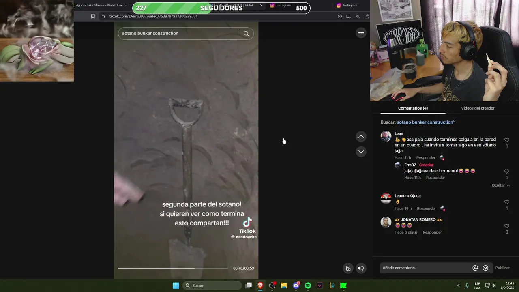This screenshot has height=292, width=519.
Task: Creator-liked badge on Leandro Ojeda's comment
Action: click(x=443, y=208)
